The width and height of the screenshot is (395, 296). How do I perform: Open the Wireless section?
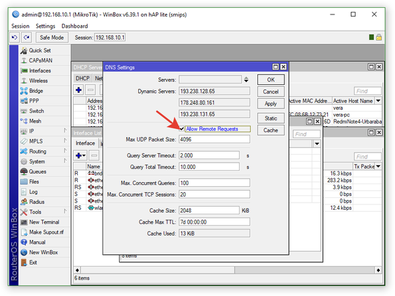click(38, 81)
